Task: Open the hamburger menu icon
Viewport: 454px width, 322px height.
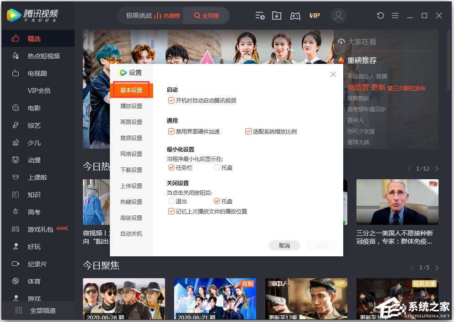Action: coord(395,15)
